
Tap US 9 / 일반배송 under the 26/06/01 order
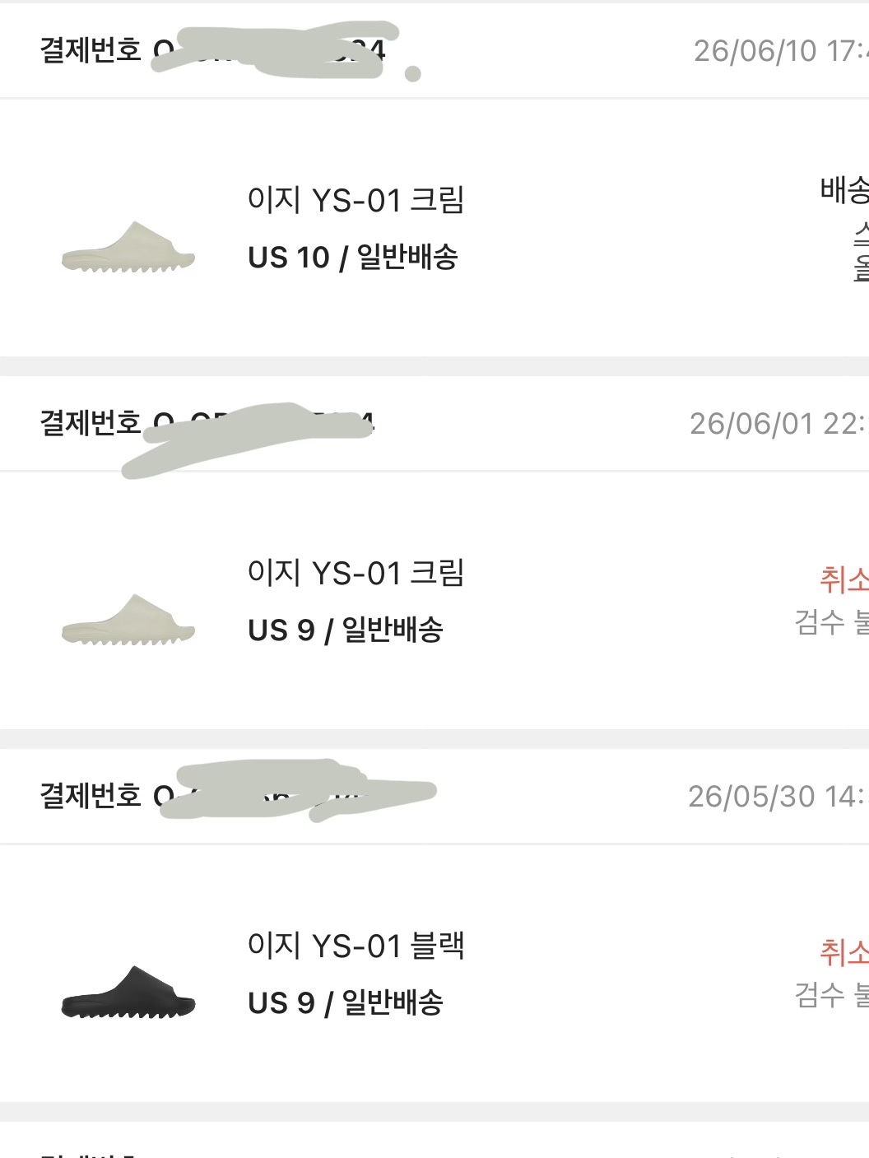[x=346, y=630]
